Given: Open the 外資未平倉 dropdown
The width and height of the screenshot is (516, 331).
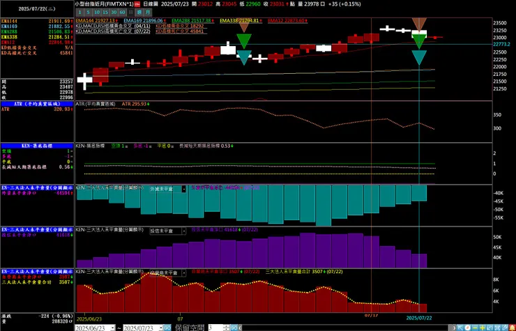Looking at the screenshot, I should (183, 189).
